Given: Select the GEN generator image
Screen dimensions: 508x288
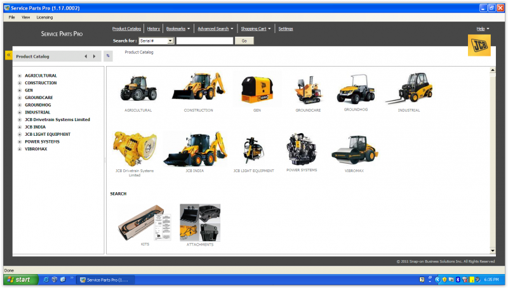Looking at the screenshot, I should coord(257,89).
